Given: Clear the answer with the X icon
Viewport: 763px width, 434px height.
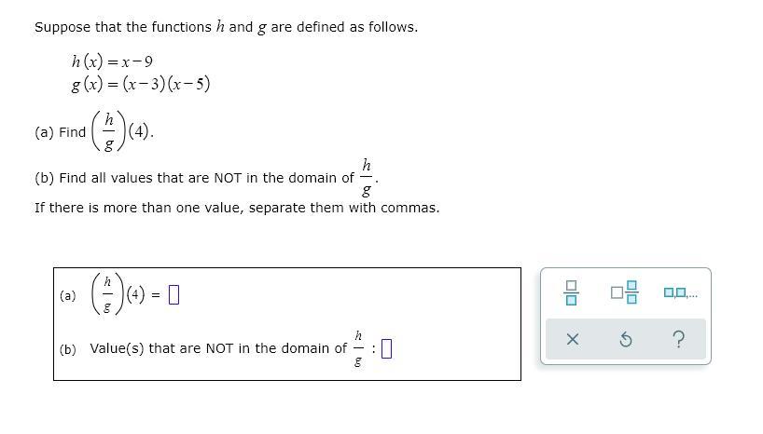Looking at the screenshot, I should (573, 339).
